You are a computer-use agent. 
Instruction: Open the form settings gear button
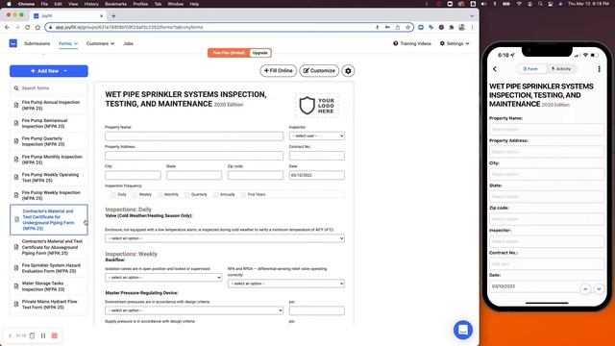coord(348,70)
